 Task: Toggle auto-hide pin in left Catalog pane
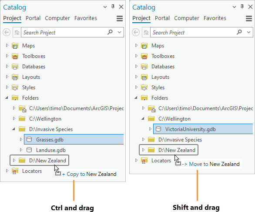[113, 7]
